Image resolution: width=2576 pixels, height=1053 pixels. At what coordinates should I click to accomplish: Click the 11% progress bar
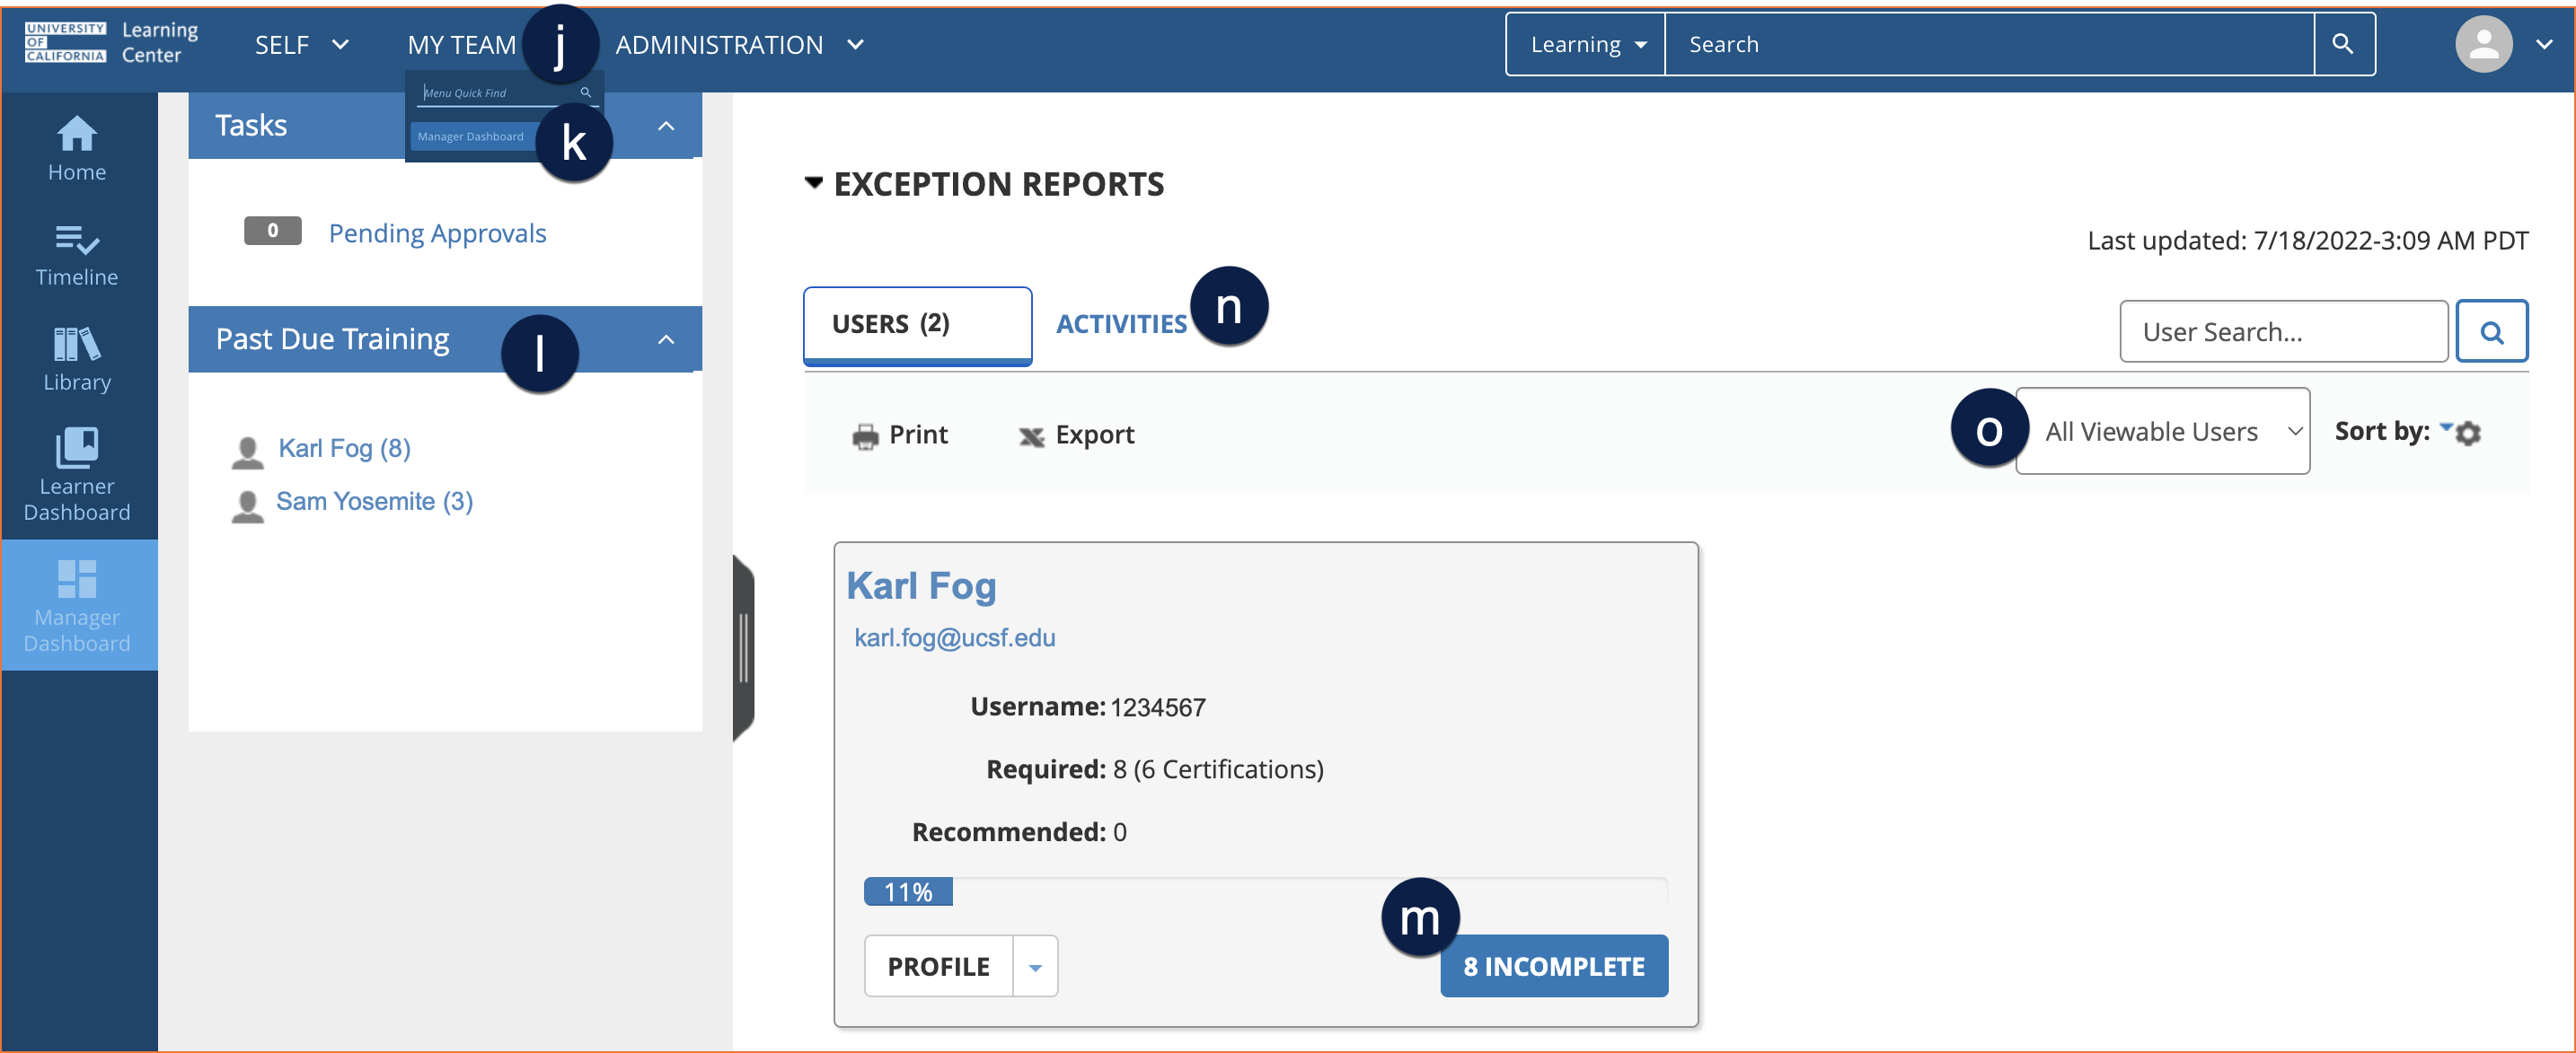[x=1266, y=891]
